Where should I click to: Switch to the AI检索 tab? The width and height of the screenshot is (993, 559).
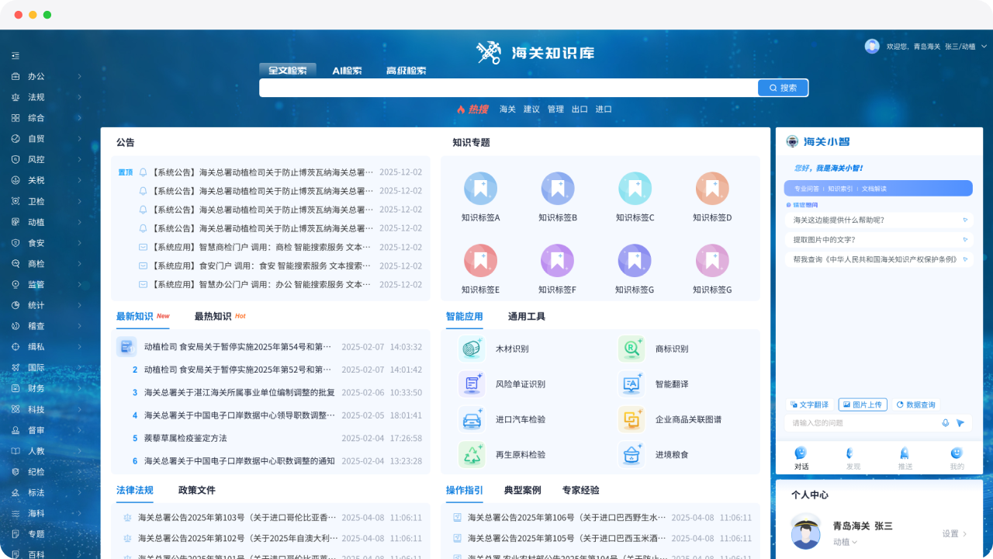click(x=347, y=71)
